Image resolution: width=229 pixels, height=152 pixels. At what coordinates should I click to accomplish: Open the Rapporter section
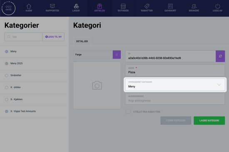pyautogui.click(x=52, y=8)
